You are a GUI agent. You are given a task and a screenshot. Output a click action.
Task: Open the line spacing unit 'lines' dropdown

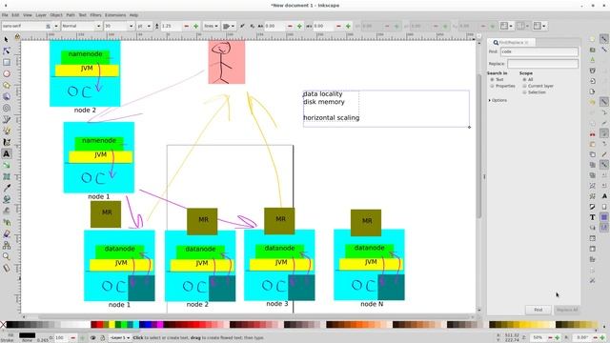point(211,26)
